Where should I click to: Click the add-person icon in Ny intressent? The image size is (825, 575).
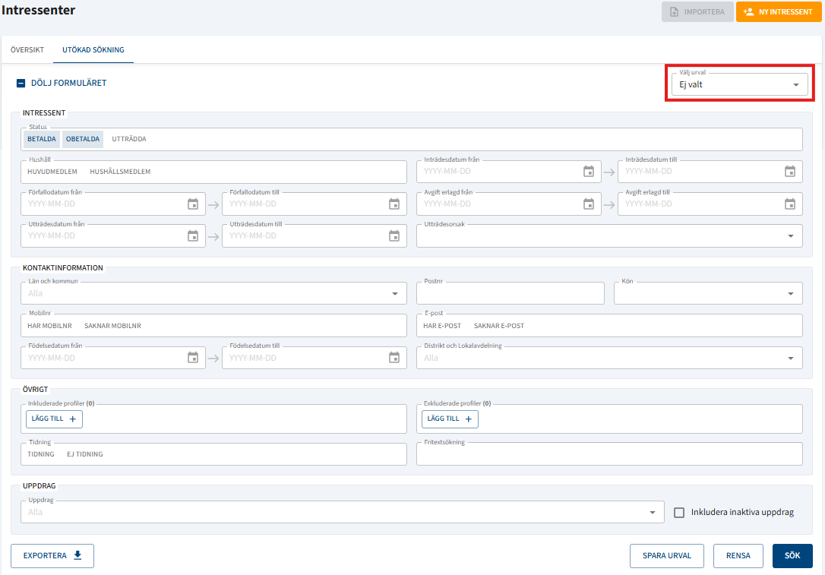[748, 11]
